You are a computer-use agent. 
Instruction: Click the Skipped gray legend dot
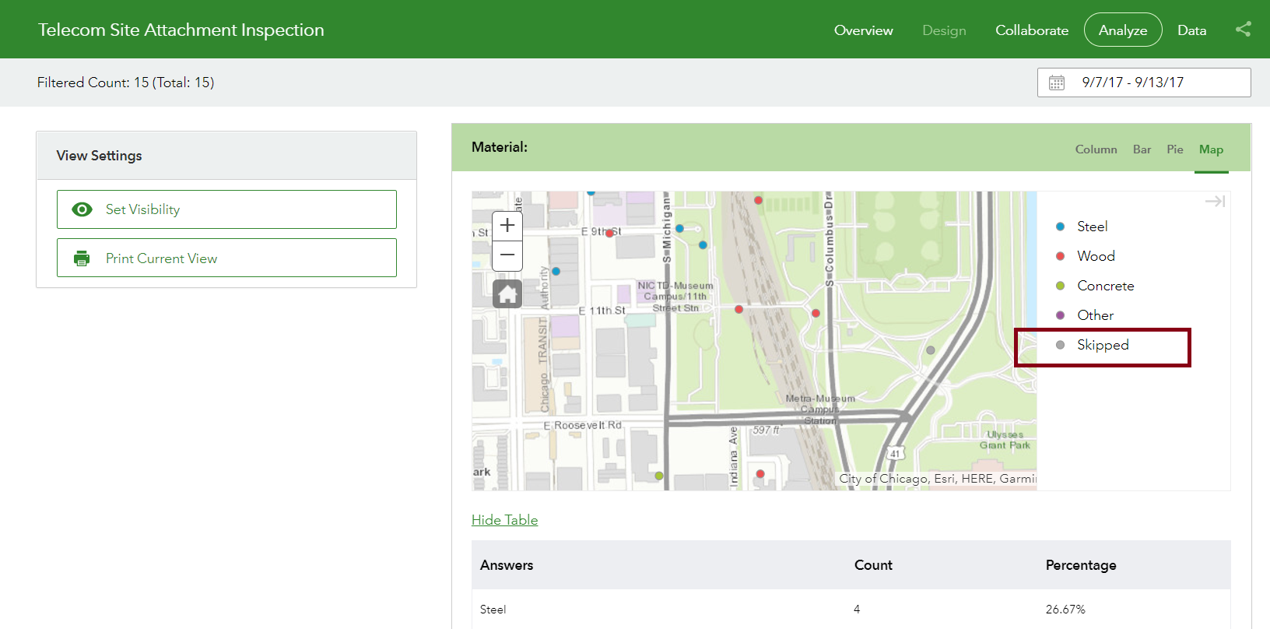(x=1060, y=345)
